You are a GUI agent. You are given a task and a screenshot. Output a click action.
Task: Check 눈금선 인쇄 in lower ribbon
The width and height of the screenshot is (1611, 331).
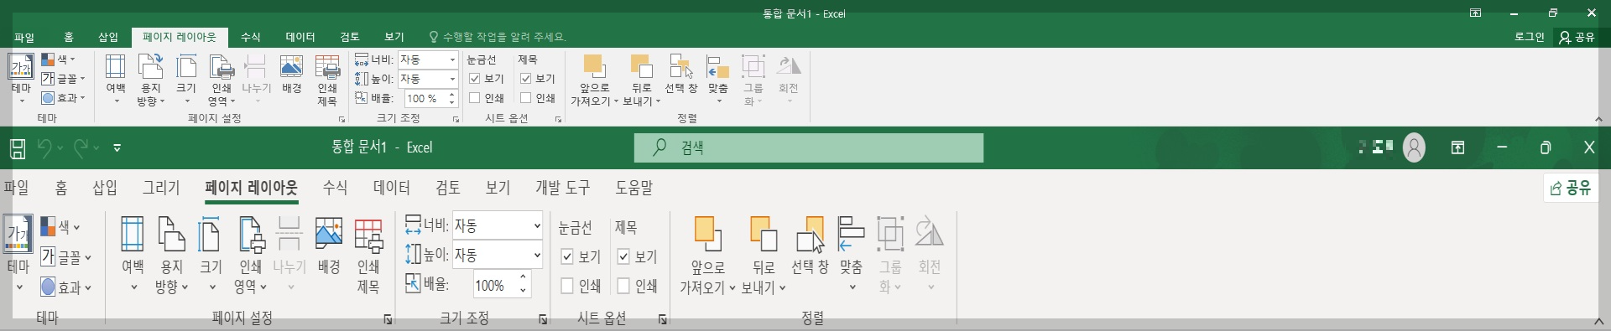click(x=567, y=286)
